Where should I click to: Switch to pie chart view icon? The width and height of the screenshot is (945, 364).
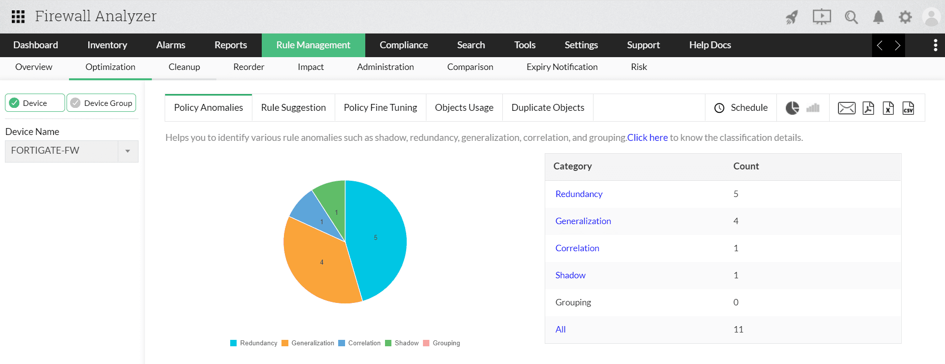[x=792, y=108]
